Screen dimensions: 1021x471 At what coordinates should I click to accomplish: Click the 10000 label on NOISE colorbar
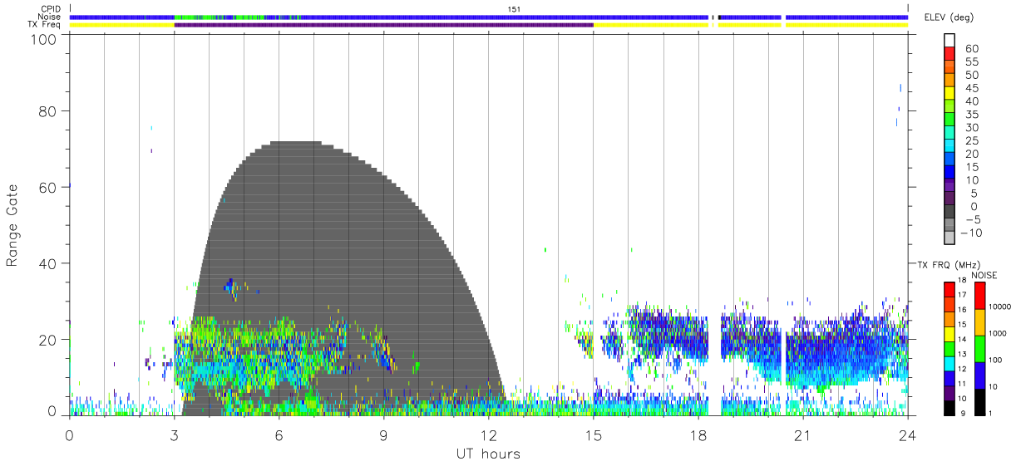tap(999, 307)
